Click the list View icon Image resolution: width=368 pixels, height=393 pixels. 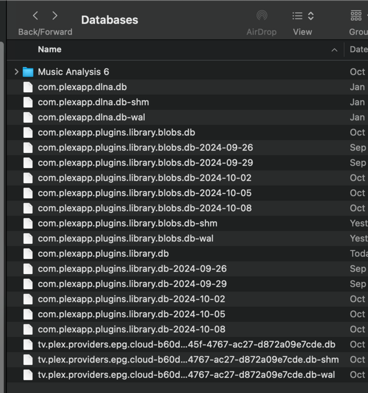tap(297, 16)
